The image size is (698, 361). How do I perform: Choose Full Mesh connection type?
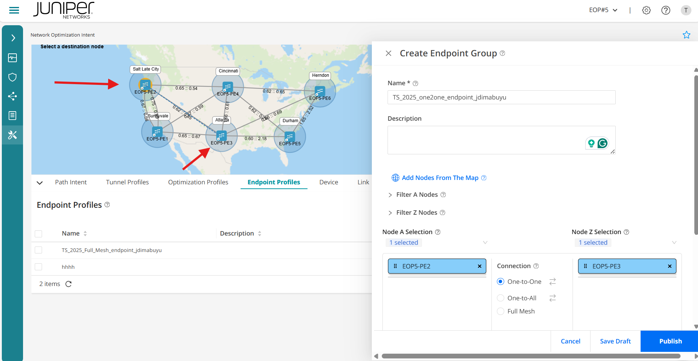pyautogui.click(x=501, y=311)
